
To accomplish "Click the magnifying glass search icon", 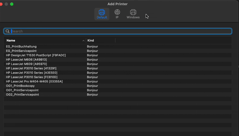I will [x=8, y=31].
